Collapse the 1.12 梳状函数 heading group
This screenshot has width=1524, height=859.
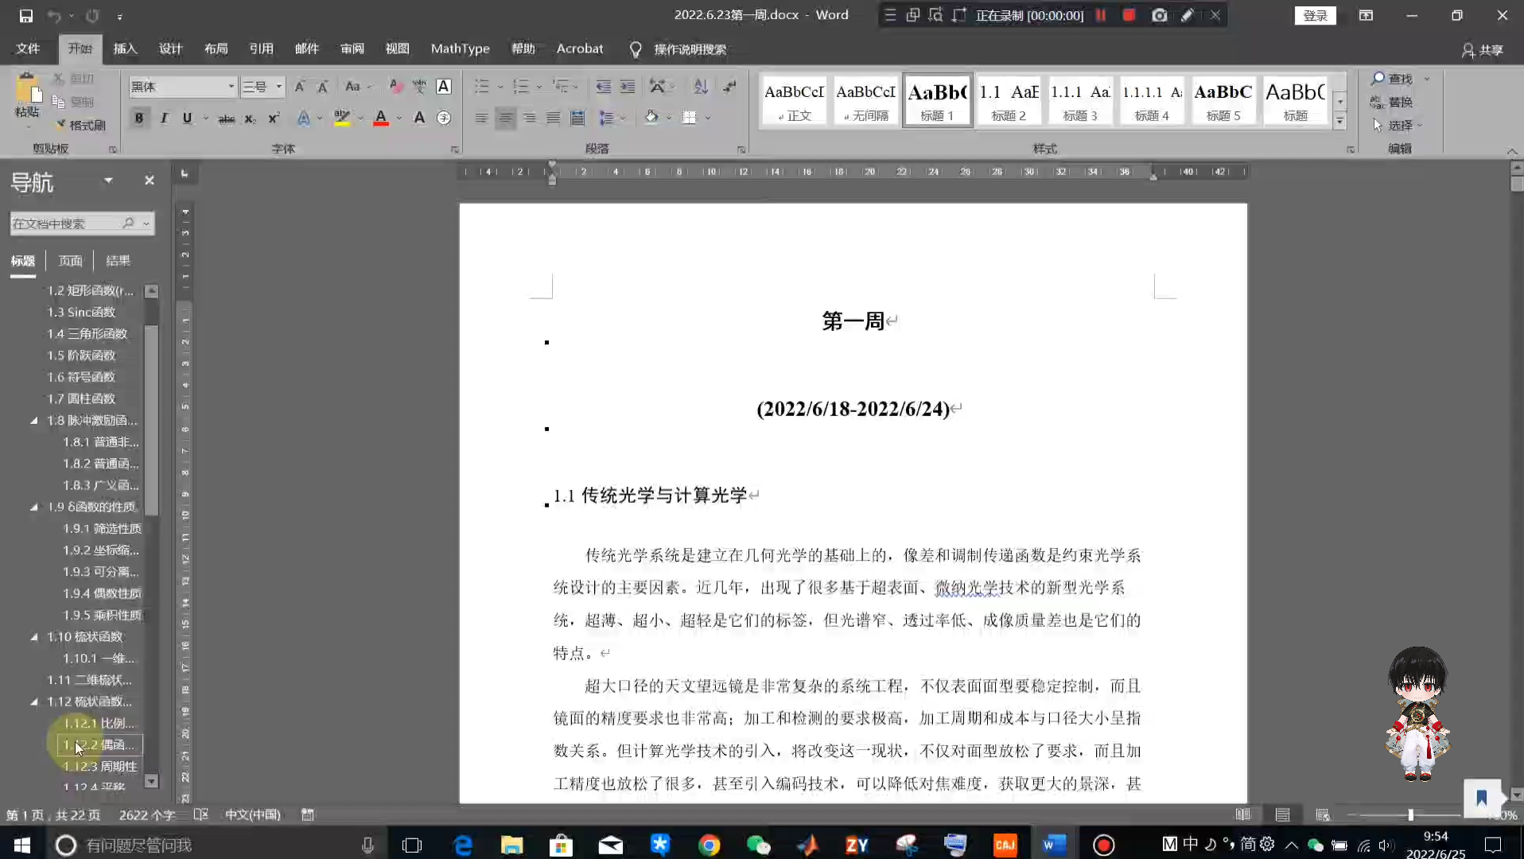(x=35, y=702)
